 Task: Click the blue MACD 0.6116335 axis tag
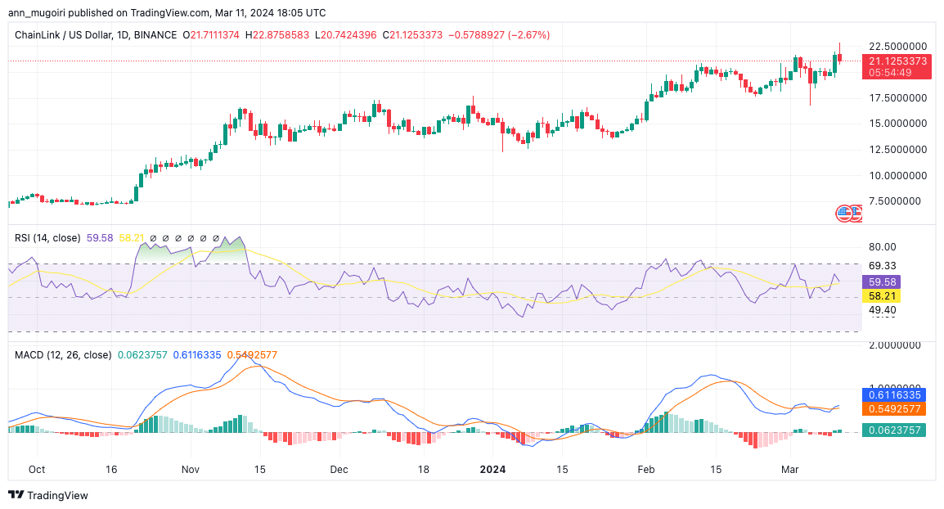click(x=897, y=394)
